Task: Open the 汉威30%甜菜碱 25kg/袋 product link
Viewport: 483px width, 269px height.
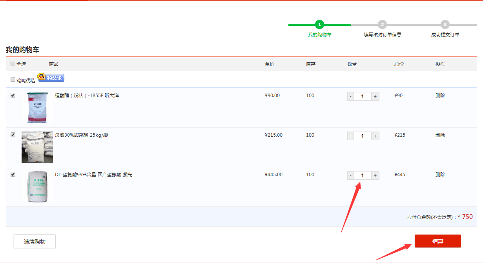Action: (81, 135)
